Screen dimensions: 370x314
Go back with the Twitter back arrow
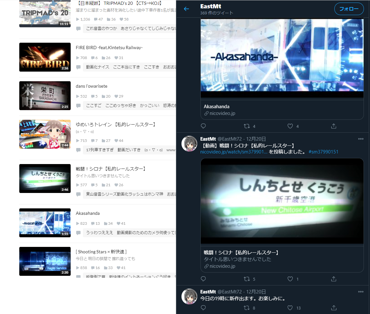point(186,9)
